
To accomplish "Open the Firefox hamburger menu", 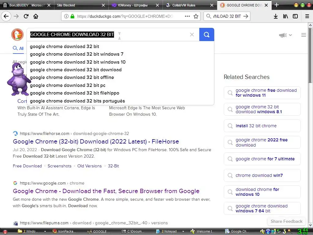I will (307, 16).
